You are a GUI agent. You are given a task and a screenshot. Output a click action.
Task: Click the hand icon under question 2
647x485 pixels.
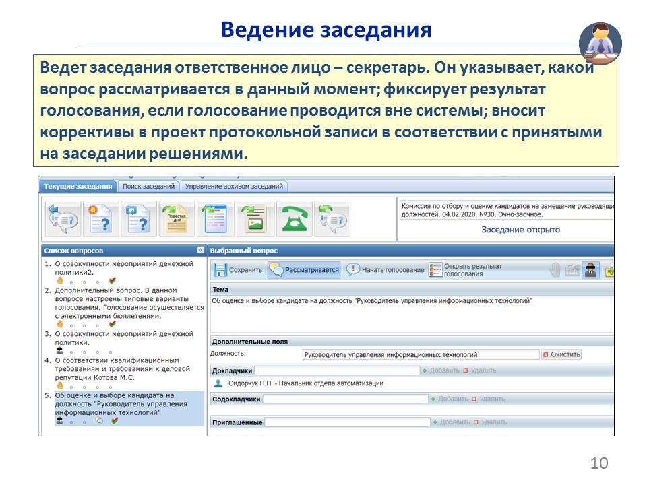(x=60, y=324)
